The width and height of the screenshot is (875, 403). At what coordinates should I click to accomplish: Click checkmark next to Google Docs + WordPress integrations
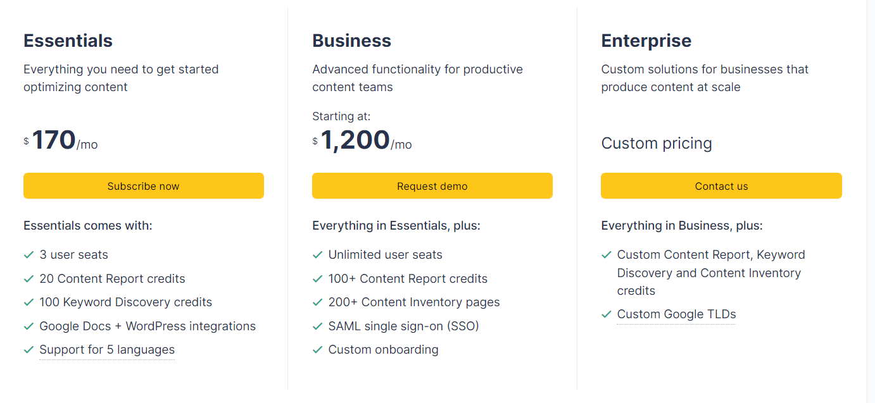28,326
